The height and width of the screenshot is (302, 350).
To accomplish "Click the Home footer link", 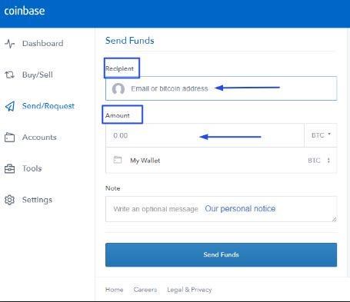I will click(x=114, y=290).
